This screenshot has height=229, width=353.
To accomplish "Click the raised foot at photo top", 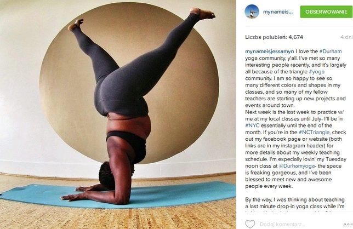I will point(203,13).
